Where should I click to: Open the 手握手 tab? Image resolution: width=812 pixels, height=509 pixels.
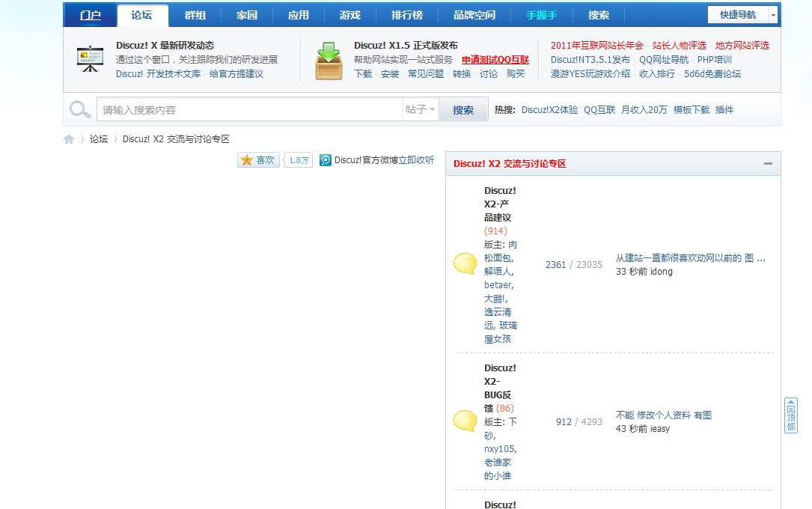tap(542, 15)
